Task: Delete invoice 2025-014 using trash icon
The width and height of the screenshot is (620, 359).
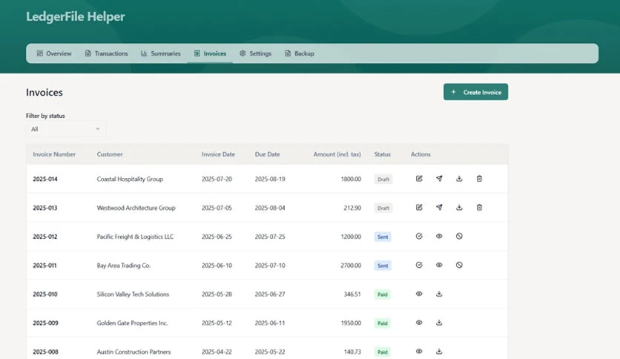Action: [479, 179]
